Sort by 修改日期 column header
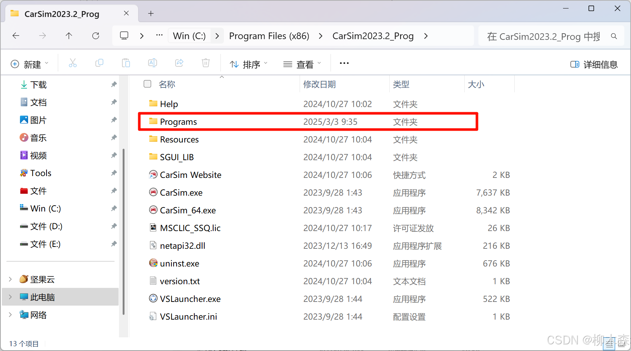 tap(320, 85)
